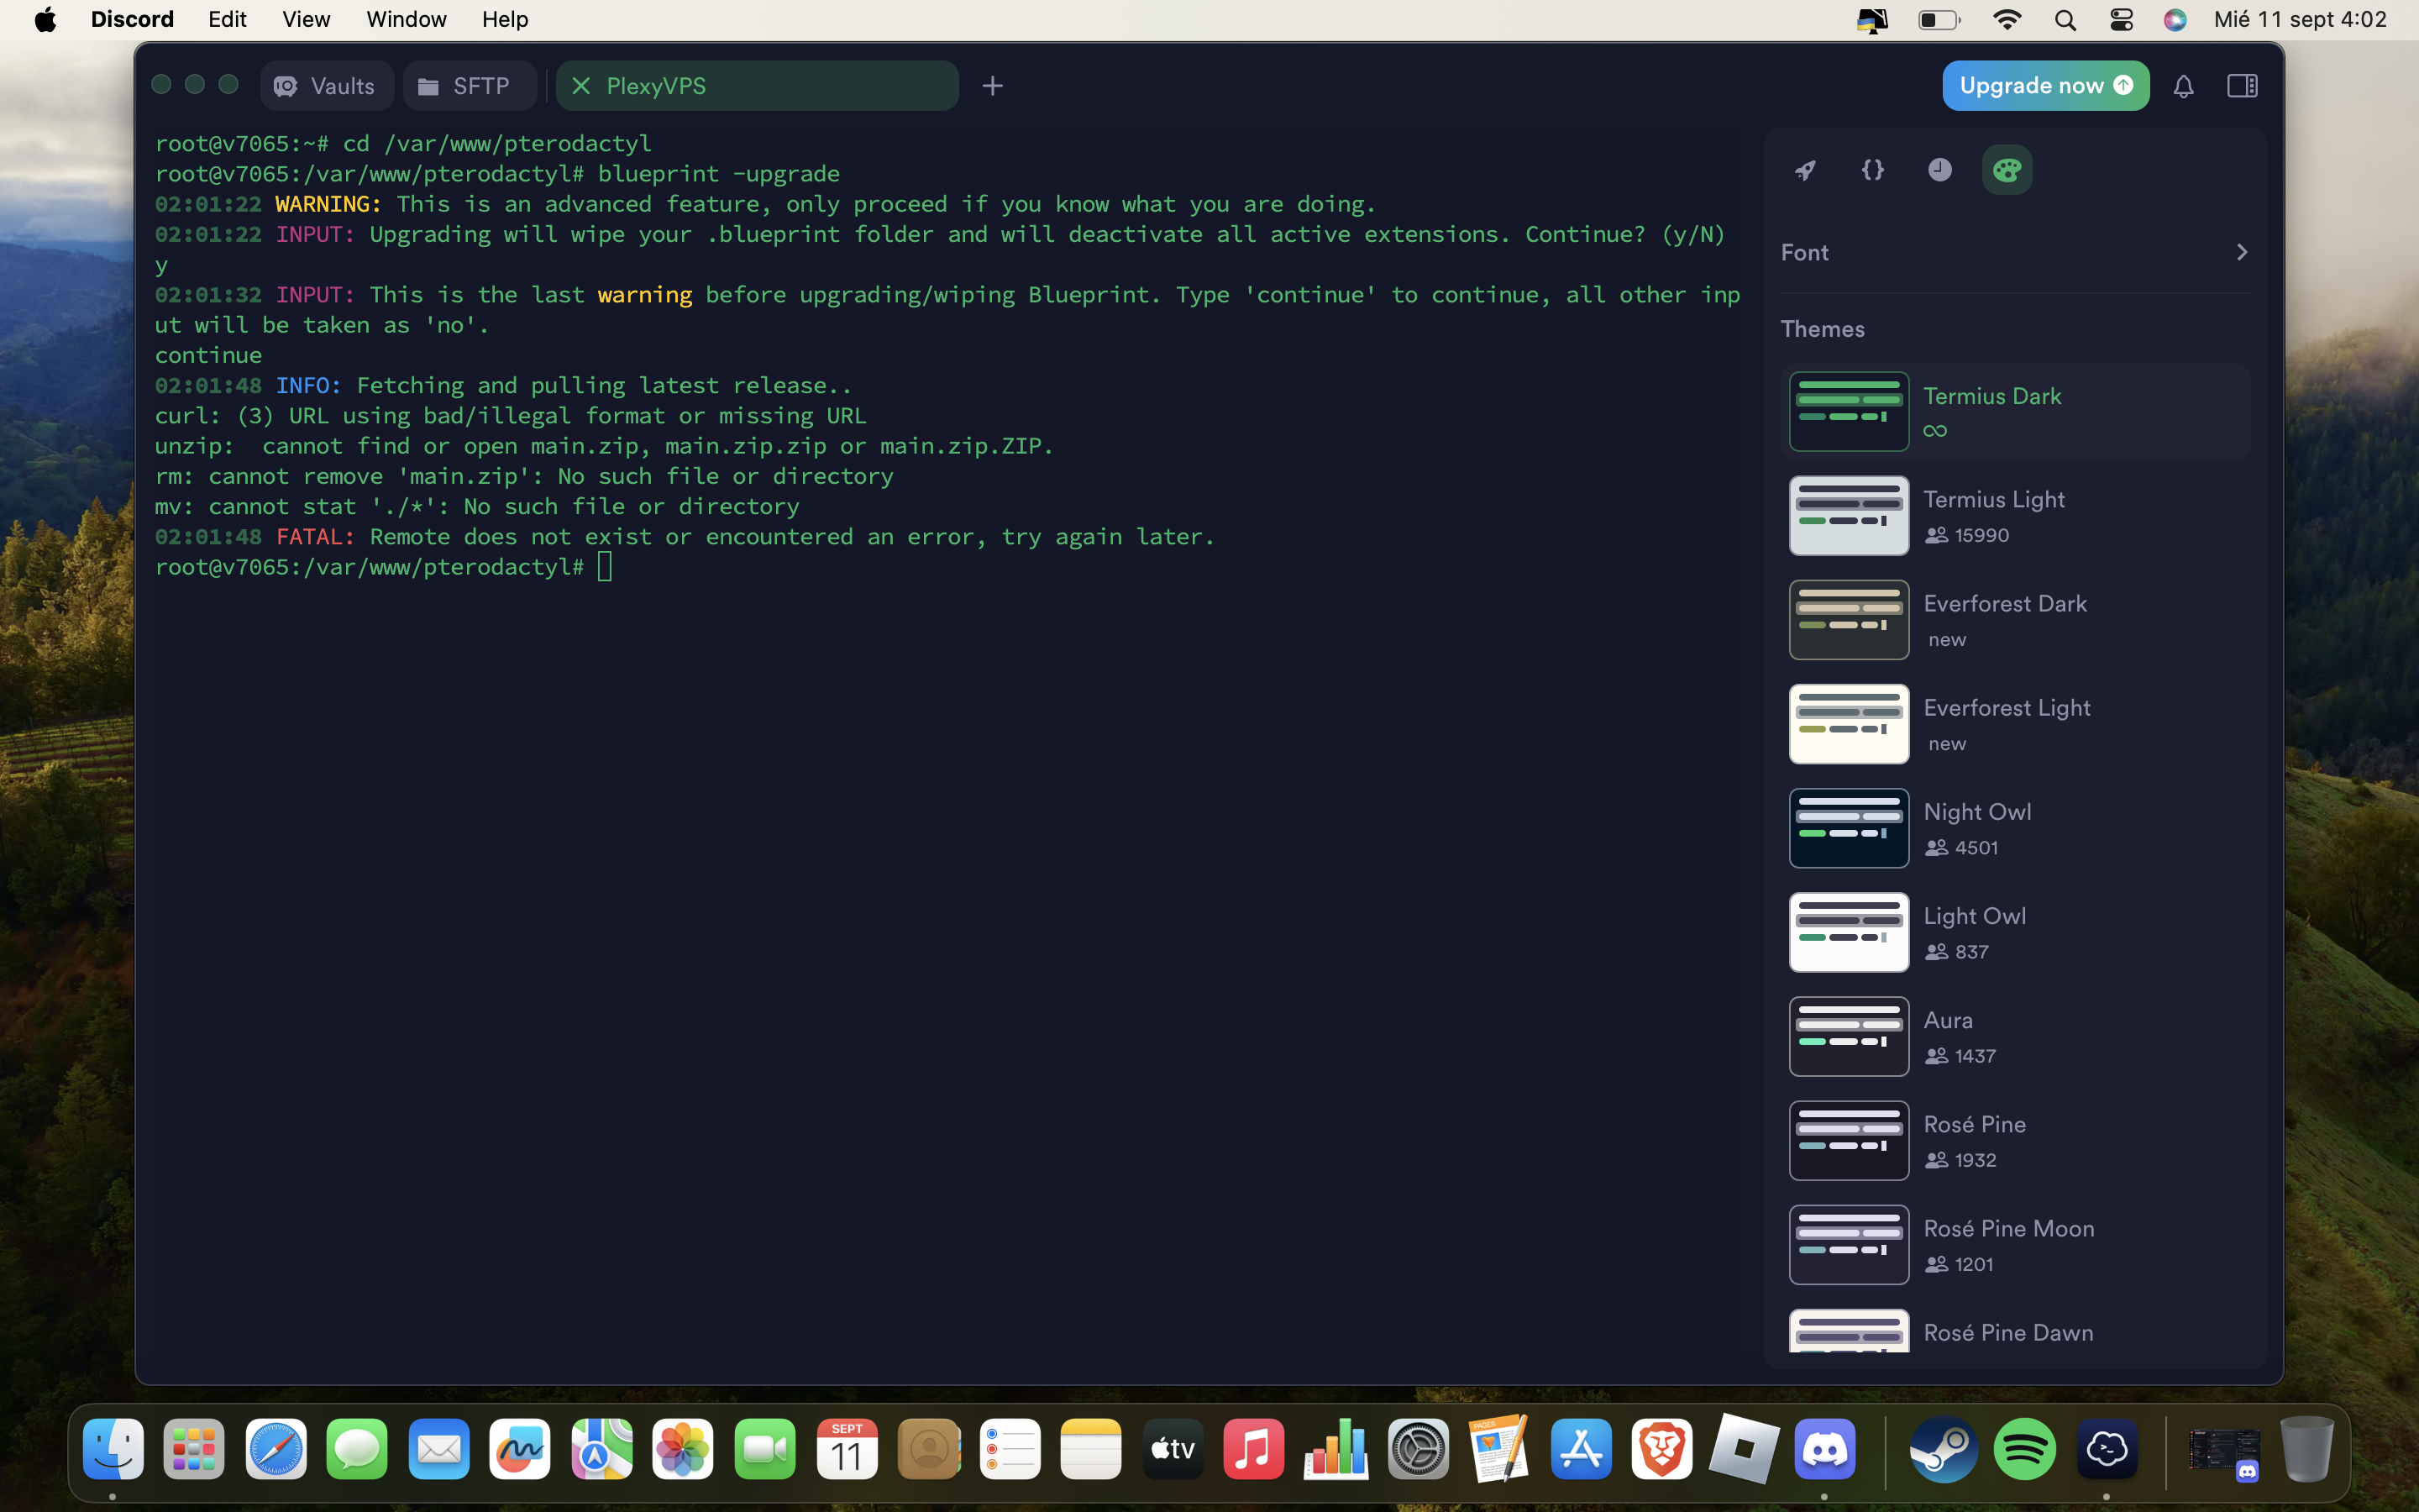Apply the Termius Light theme
Image resolution: width=2419 pixels, height=1512 pixels.
pyautogui.click(x=2015, y=516)
